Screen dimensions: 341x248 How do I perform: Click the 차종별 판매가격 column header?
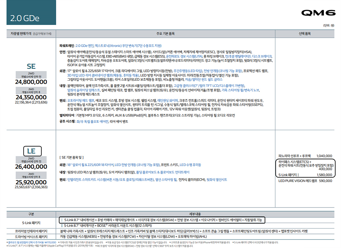click(31, 34)
